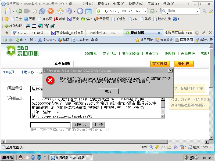Switch to the WinRAR 3.71 tab
Viewport: 215px width, 161px height.
pyautogui.click(x=30, y=33)
